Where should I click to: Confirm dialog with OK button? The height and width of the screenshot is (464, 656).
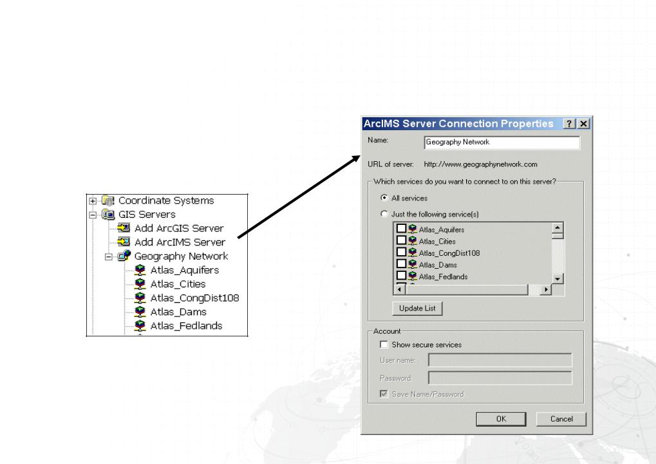click(x=501, y=419)
